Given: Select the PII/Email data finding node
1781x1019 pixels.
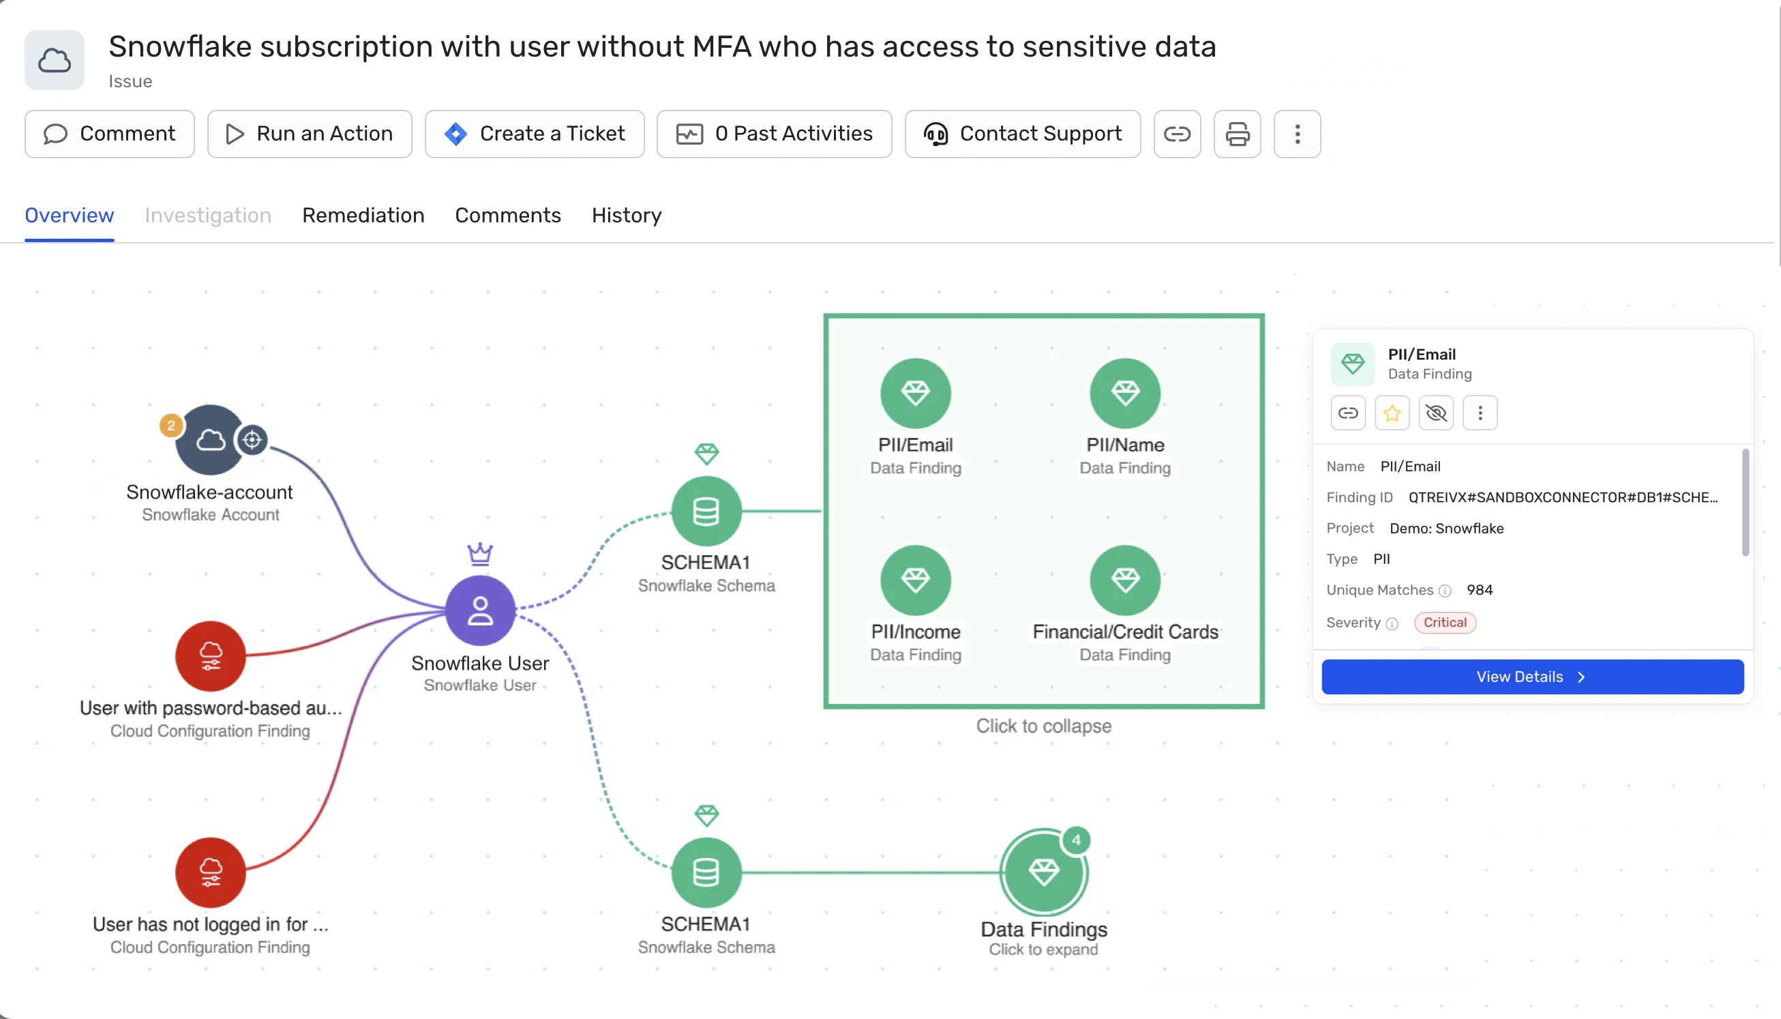Looking at the screenshot, I should [x=916, y=394].
